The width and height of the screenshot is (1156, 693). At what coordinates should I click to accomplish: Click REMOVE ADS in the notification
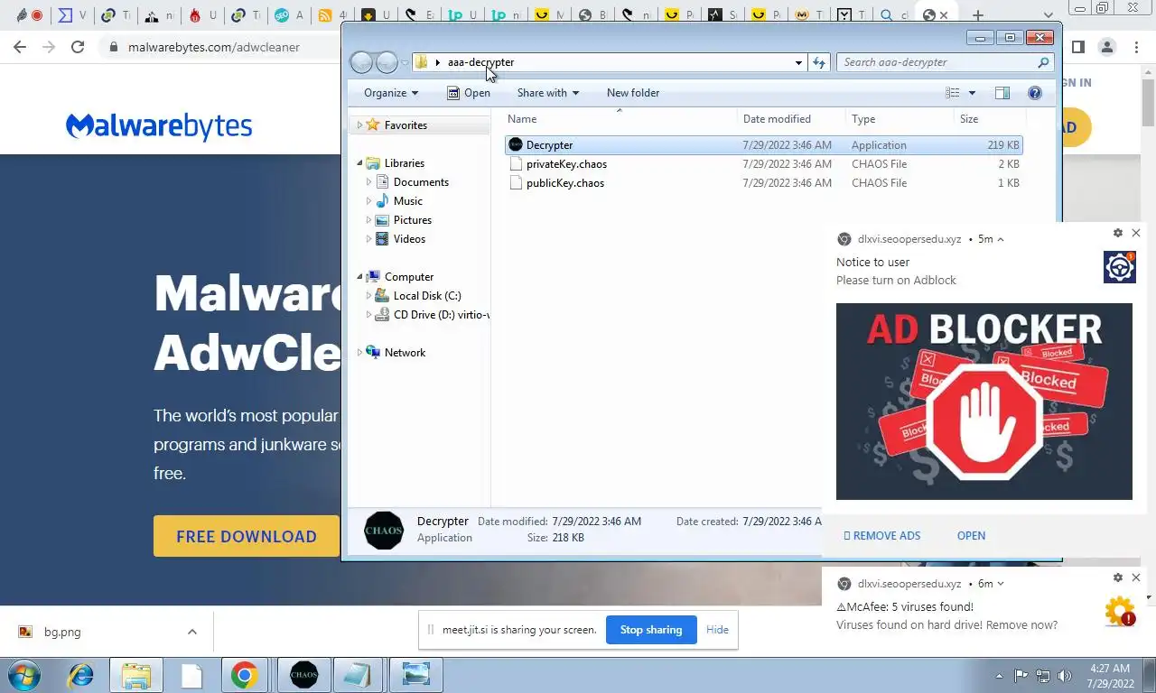(x=882, y=536)
